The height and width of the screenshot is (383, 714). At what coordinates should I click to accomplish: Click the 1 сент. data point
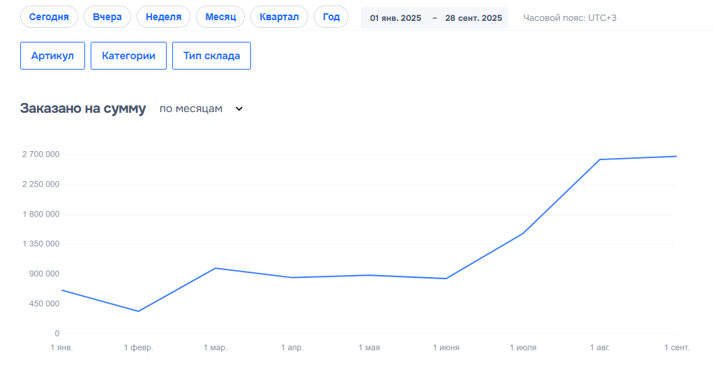click(676, 156)
